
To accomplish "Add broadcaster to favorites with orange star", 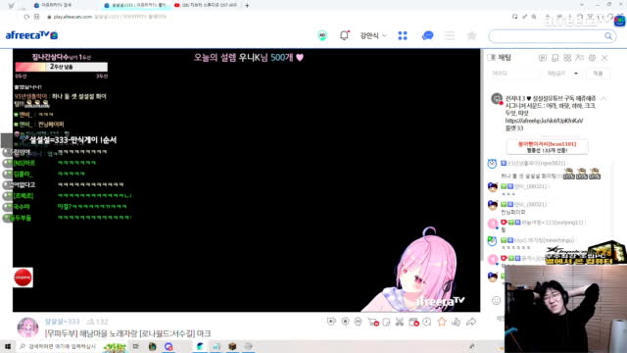I will pos(442,322).
